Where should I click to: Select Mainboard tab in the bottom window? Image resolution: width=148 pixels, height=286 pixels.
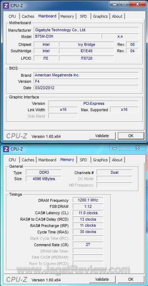(x=48, y=160)
